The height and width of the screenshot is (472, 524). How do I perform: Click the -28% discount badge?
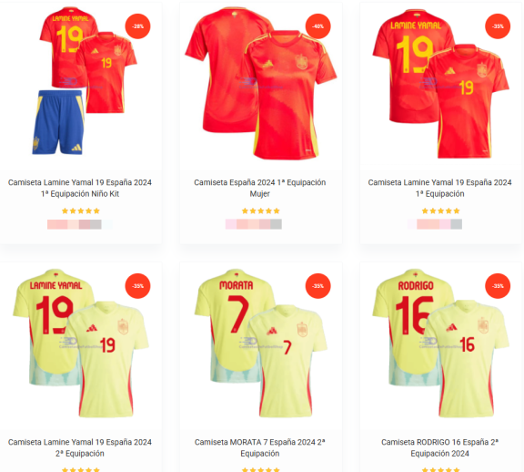pos(137,26)
